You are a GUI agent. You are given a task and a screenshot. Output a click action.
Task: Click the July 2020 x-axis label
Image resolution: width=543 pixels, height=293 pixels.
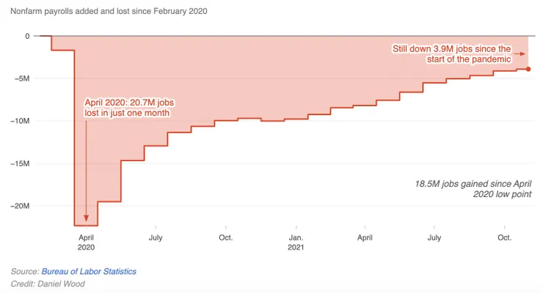point(156,237)
